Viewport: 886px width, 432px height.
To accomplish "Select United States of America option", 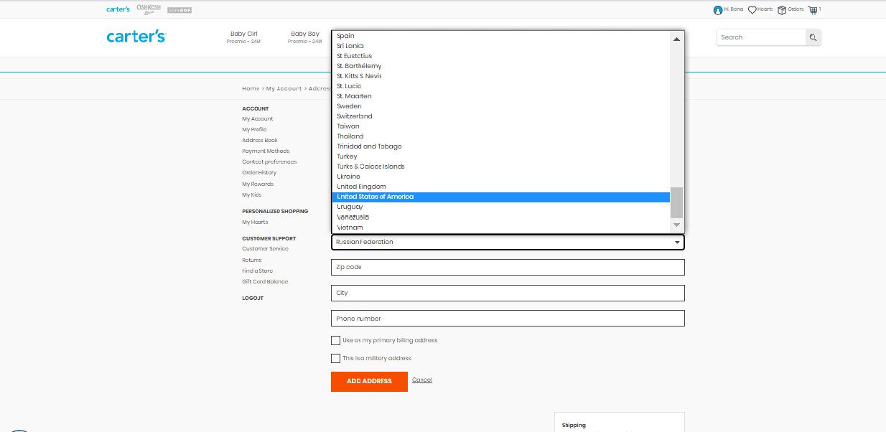I will [x=500, y=197].
